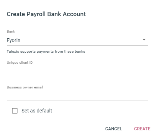Cancel the bank account creation
The width and height of the screenshot is (154, 135).
click(x=114, y=129)
